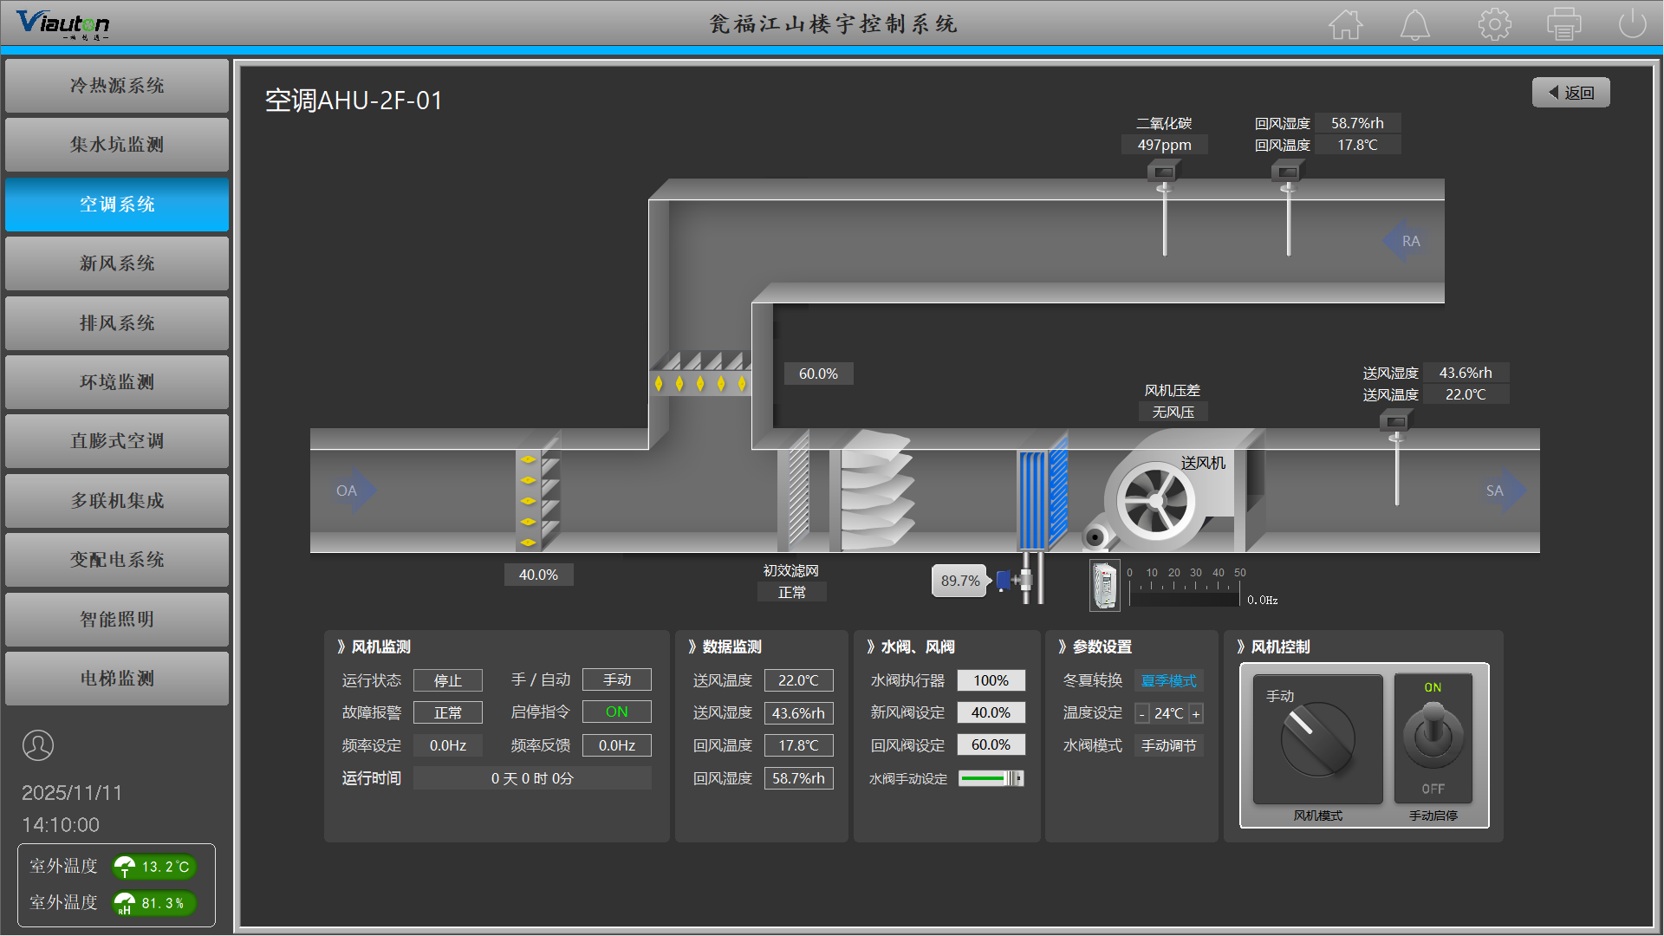Click the primary filter screen graphic
The width and height of the screenshot is (1664, 936).
794,491
